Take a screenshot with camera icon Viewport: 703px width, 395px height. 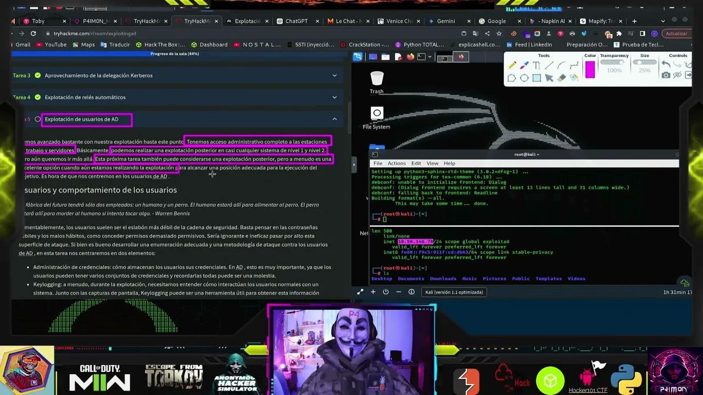point(666,76)
